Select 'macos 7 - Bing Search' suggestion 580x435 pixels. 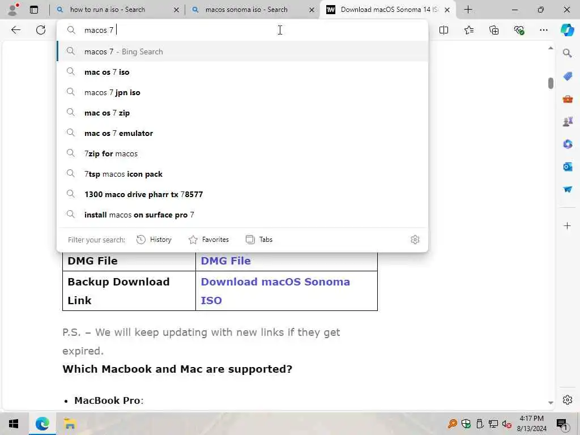click(242, 52)
